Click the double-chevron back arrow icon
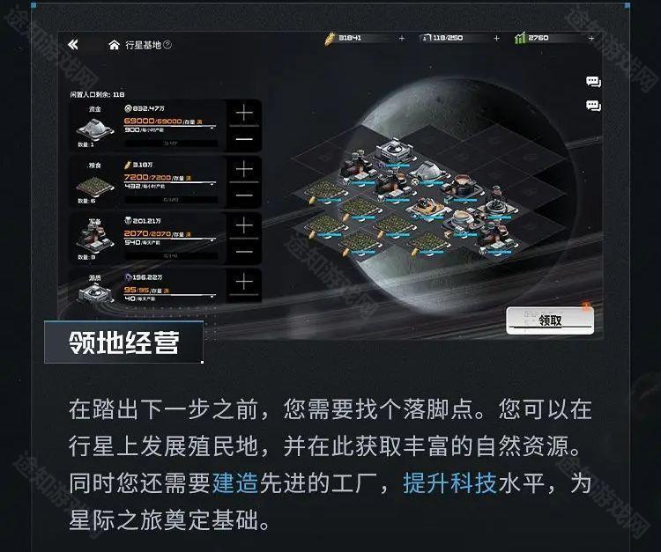 73,45
